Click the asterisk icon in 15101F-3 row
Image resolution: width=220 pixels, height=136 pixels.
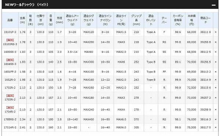tap(216, 32)
